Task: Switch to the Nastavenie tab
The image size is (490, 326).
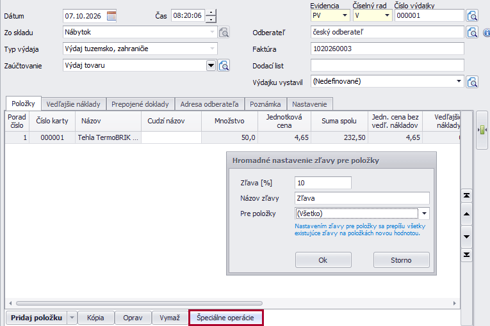Action: (x=309, y=104)
